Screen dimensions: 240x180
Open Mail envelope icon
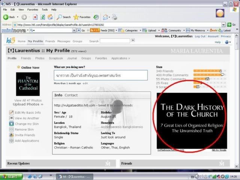[105, 17]
